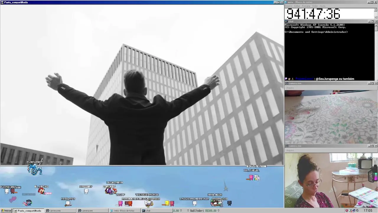Open Arquivo menu in Bloco de notas
The width and height of the screenshot is (378, 213).
(x=289, y=6)
